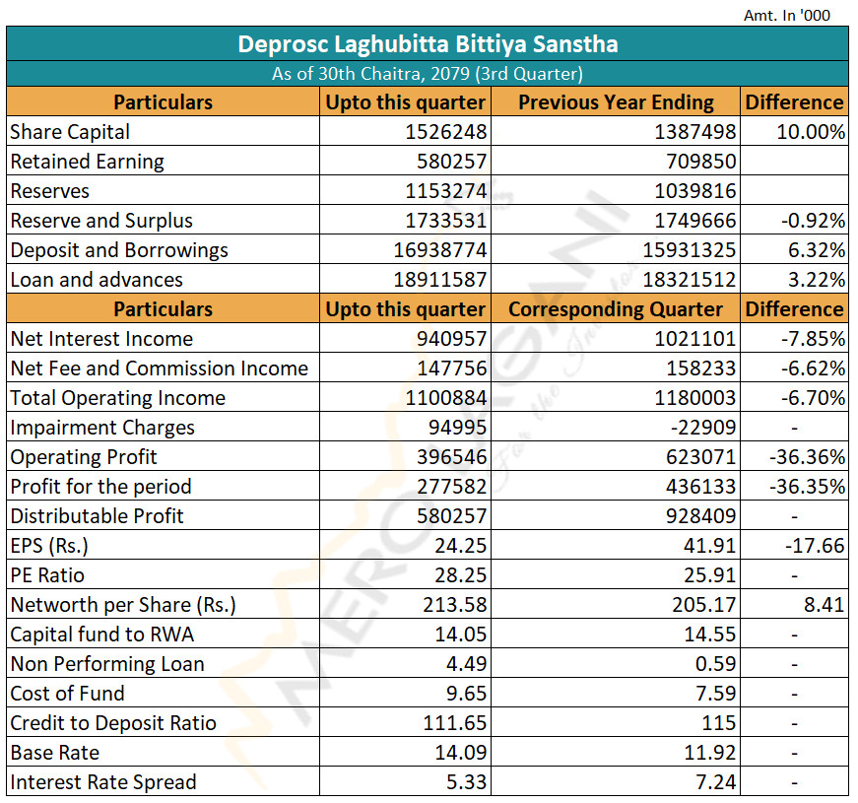This screenshot has width=858, height=803.
Task: Click the Deprosc Laghubitta Bittiya Sanstha title
Action: [x=428, y=43]
